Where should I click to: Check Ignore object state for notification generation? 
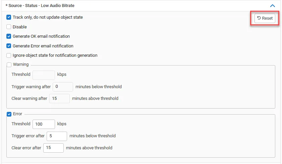(9, 55)
